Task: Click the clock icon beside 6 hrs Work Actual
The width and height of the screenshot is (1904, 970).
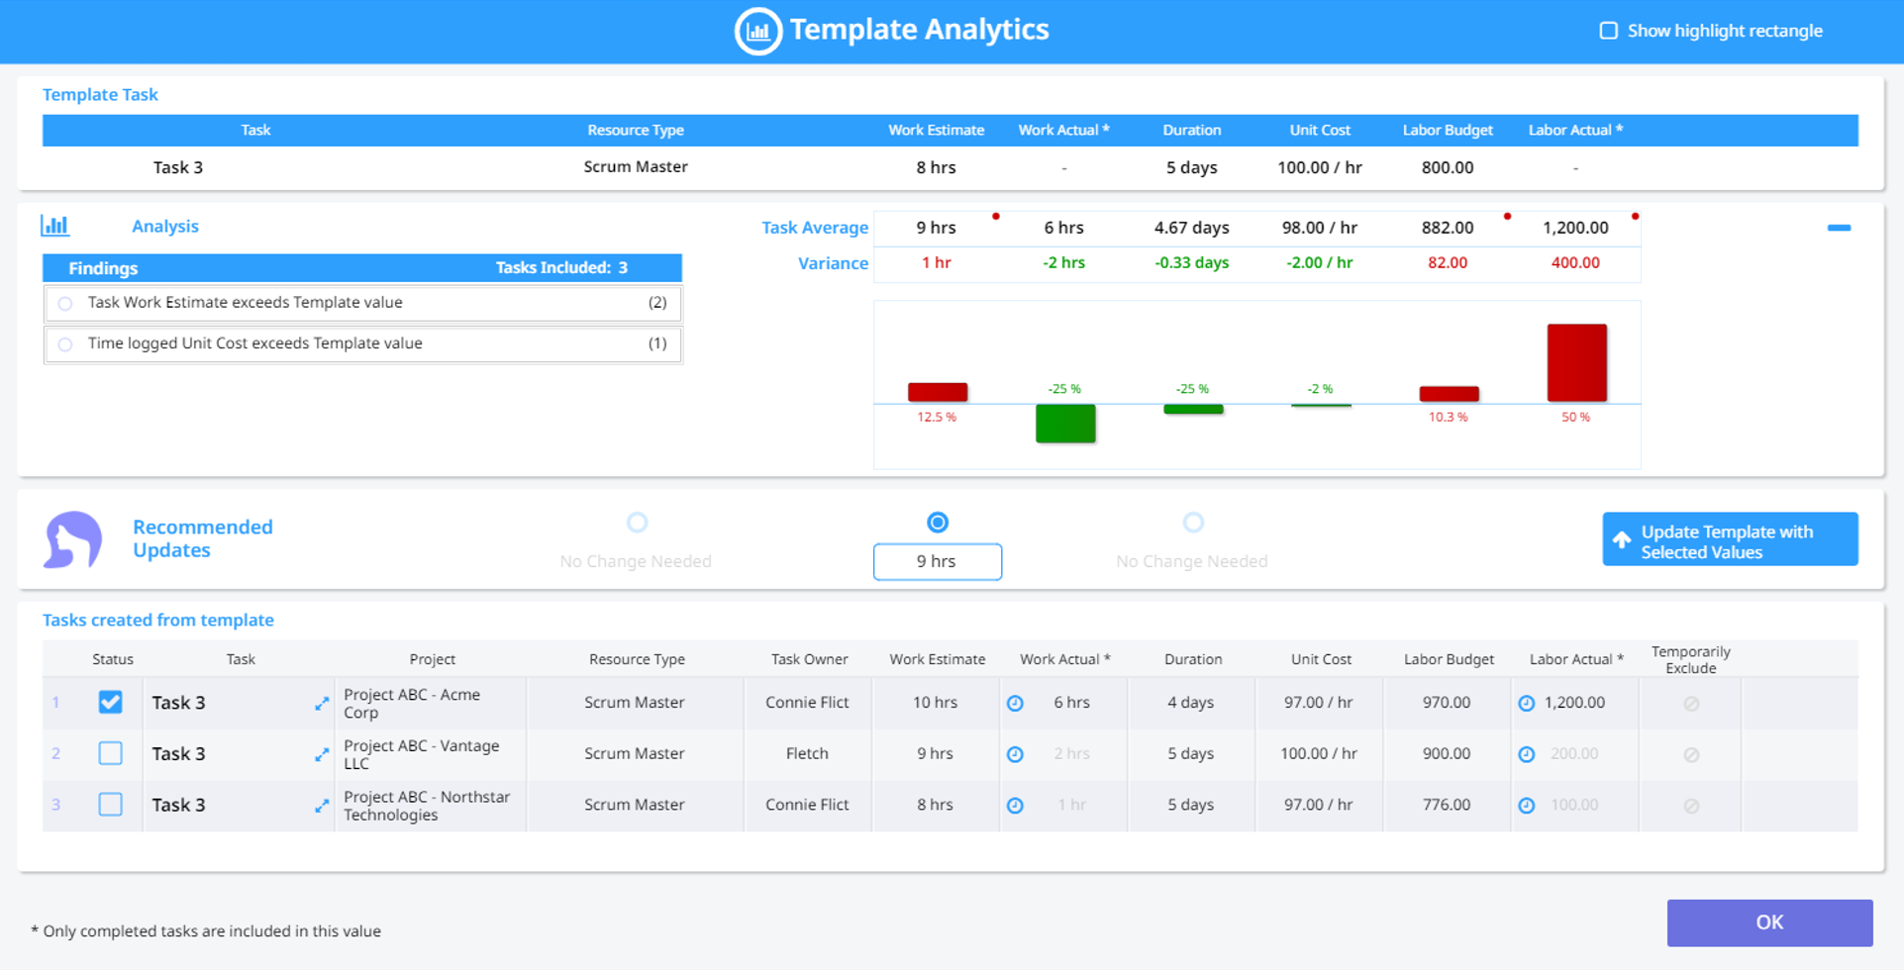Action: [1016, 703]
